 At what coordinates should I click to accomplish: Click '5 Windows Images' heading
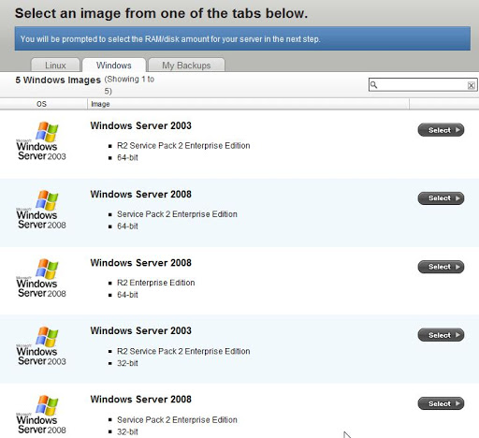[58, 80]
